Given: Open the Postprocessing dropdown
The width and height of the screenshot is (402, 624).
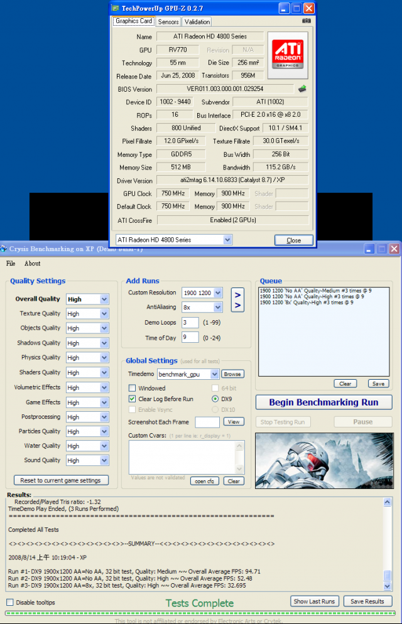Looking at the screenshot, I should point(104,417).
